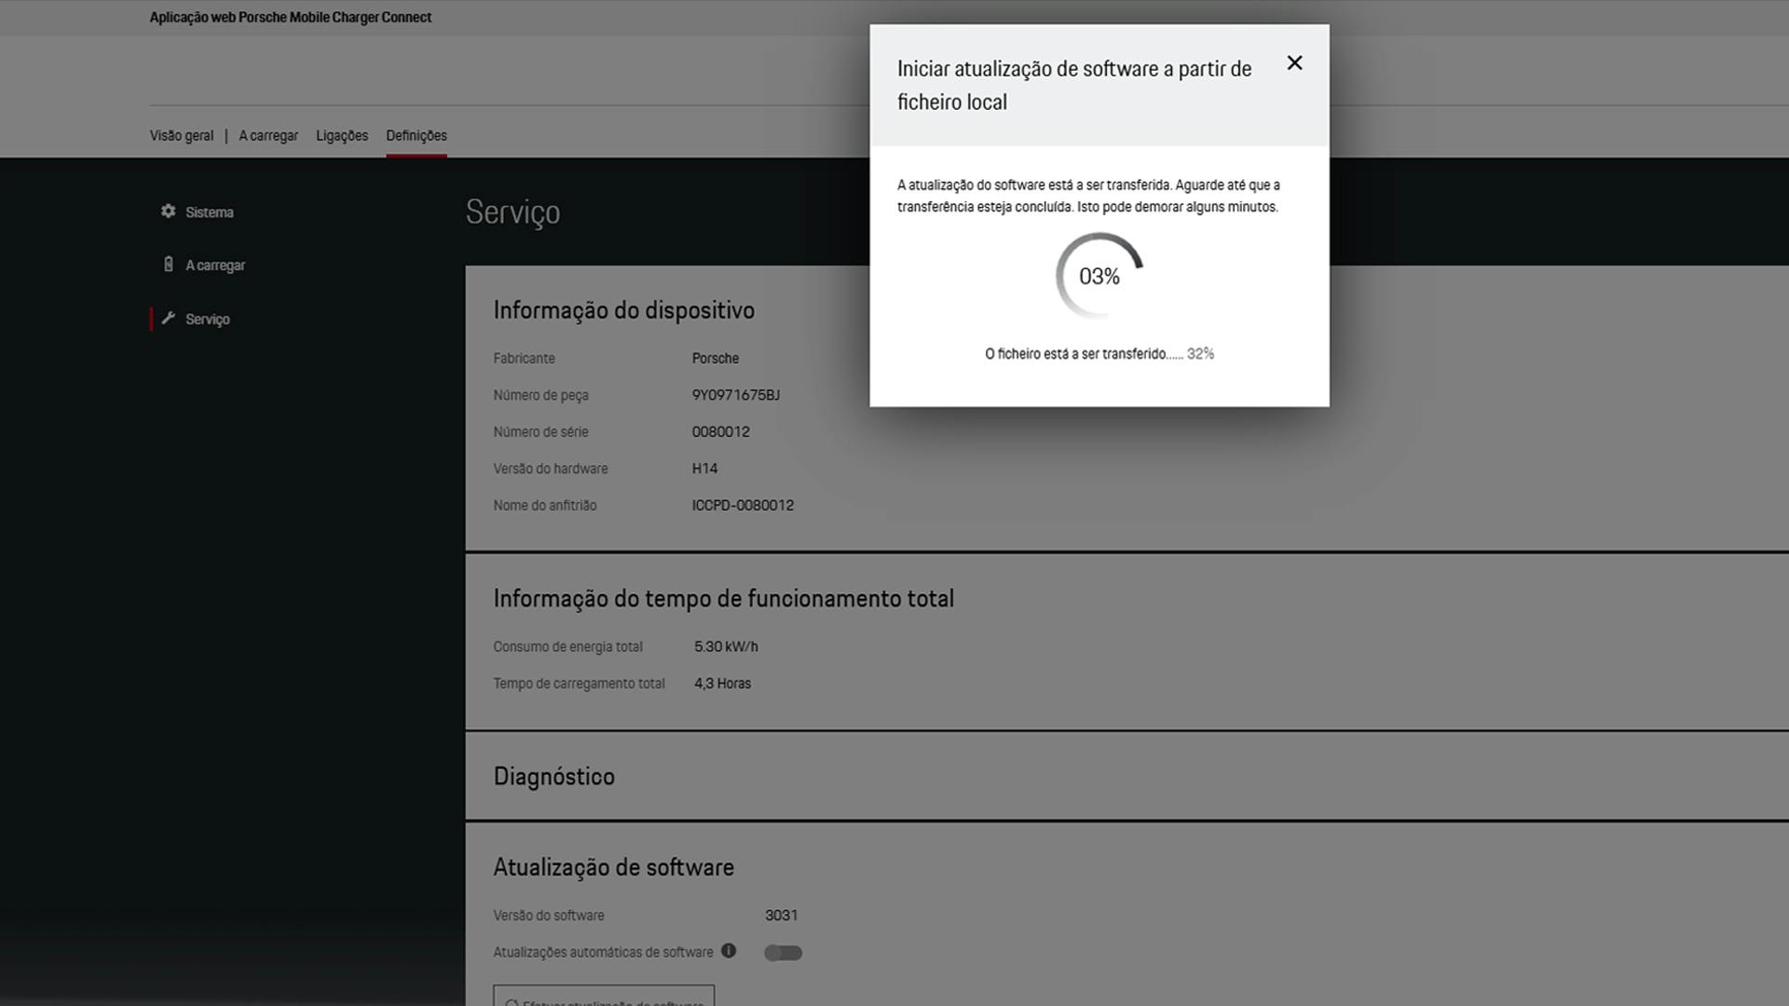Click software version value 3031
Viewport: 1789px width, 1006px height.
pyautogui.click(x=782, y=916)
